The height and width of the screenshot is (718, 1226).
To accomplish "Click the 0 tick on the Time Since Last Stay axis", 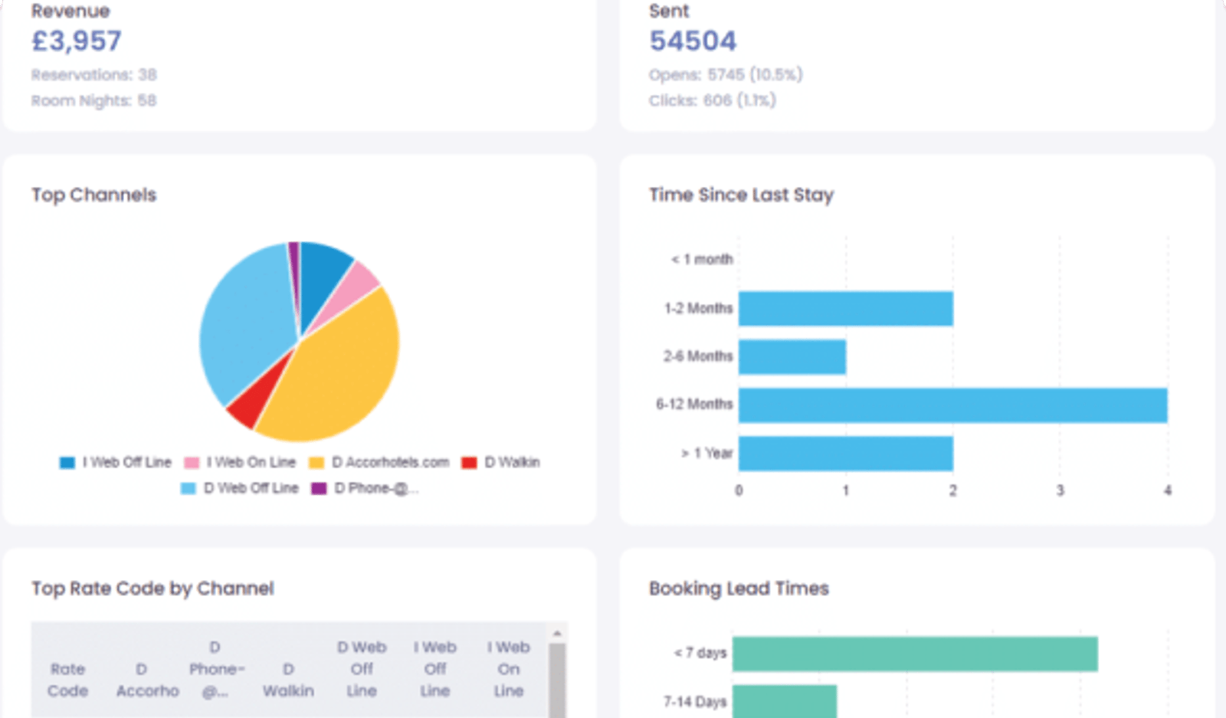I will point(739,490).
